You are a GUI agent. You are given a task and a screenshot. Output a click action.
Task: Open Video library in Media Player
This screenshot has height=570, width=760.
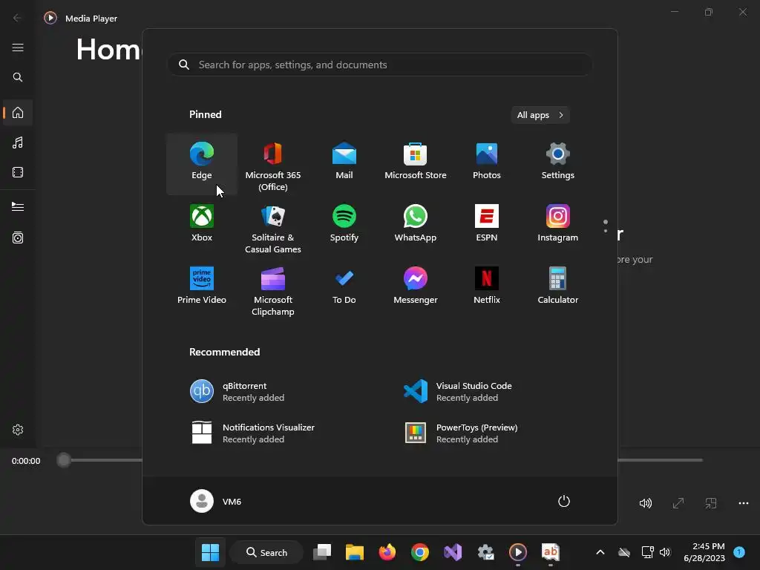18,172
